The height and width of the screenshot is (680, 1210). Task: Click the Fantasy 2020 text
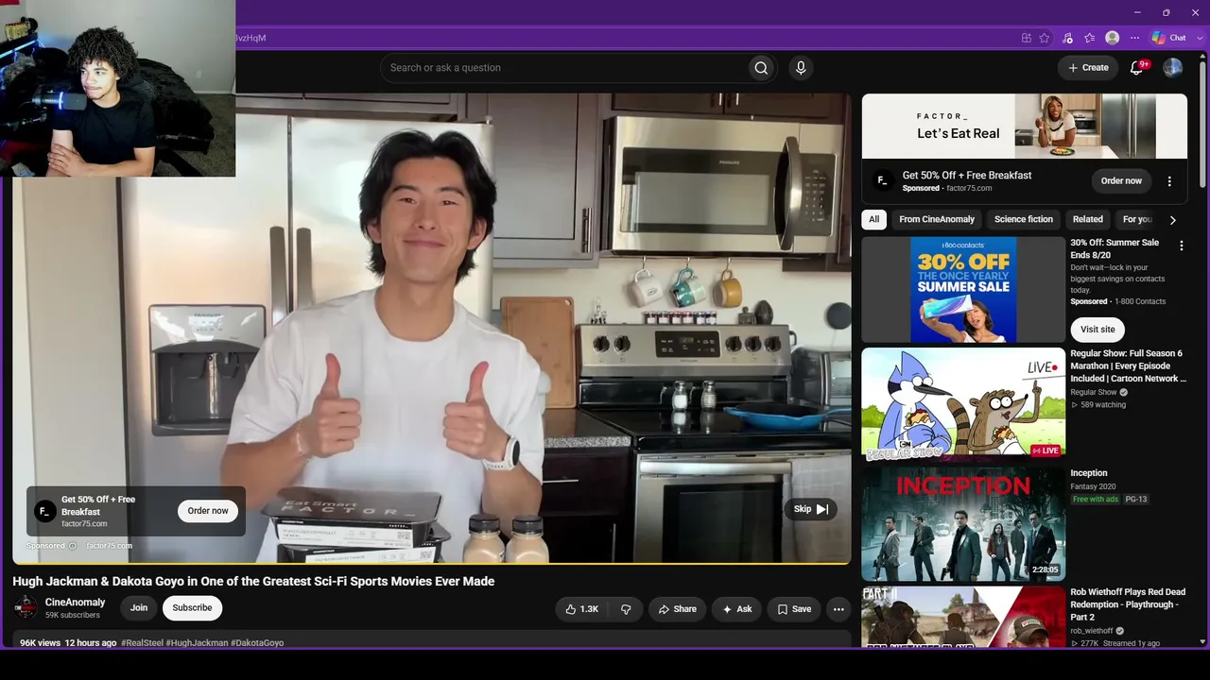pos(1093,486)
